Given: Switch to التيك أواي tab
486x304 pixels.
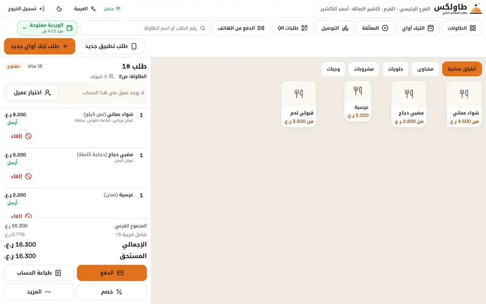Looking at the screenshot, I should [x=418, y=28].
